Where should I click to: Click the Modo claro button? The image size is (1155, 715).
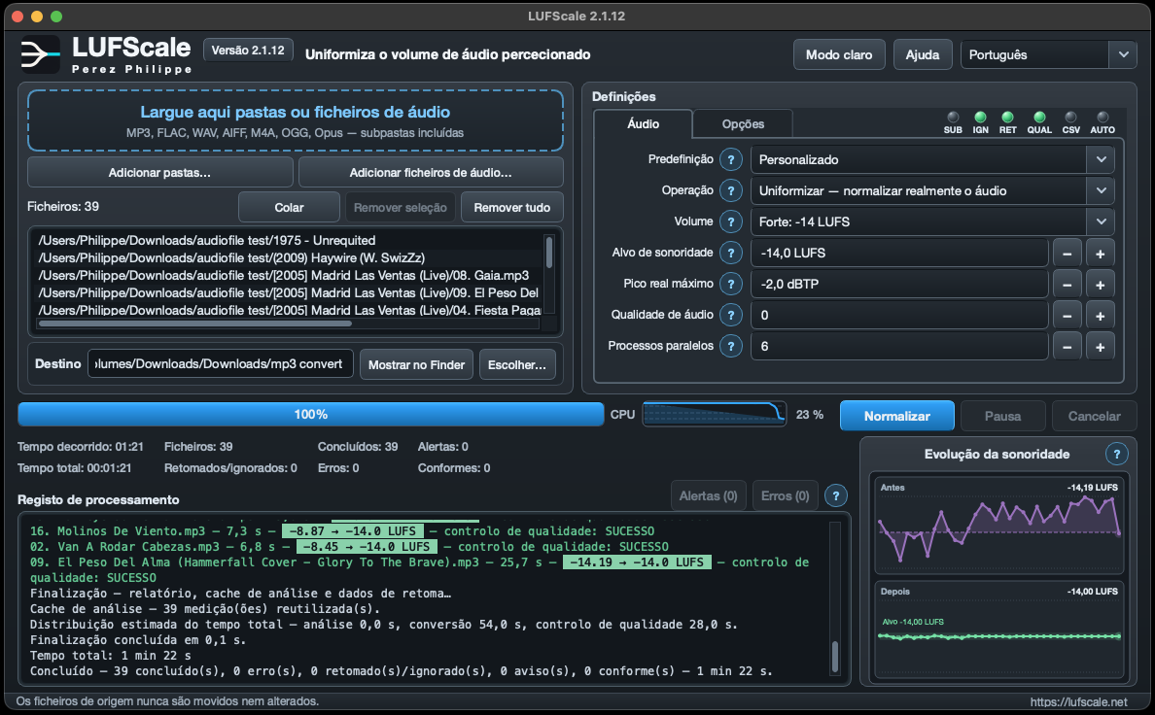[x=839, y=54]
